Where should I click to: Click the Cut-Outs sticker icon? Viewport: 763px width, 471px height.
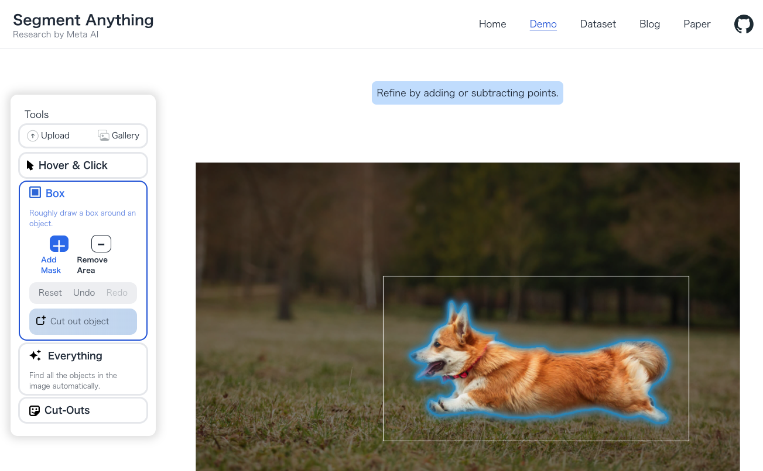(x=35, y=410)
